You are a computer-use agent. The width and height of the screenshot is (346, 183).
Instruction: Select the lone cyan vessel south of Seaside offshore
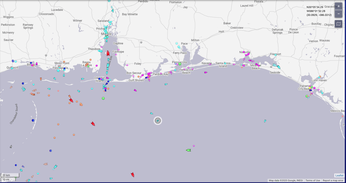tap(265, 121)
